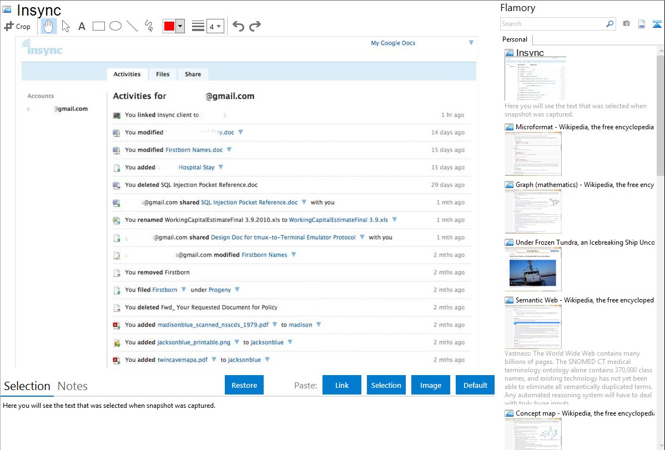Click the document icon beside 'You deleted SQL Injection'

[117, 185]
